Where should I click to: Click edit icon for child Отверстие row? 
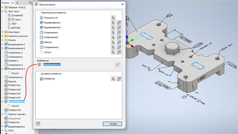[x=119, y=79]
